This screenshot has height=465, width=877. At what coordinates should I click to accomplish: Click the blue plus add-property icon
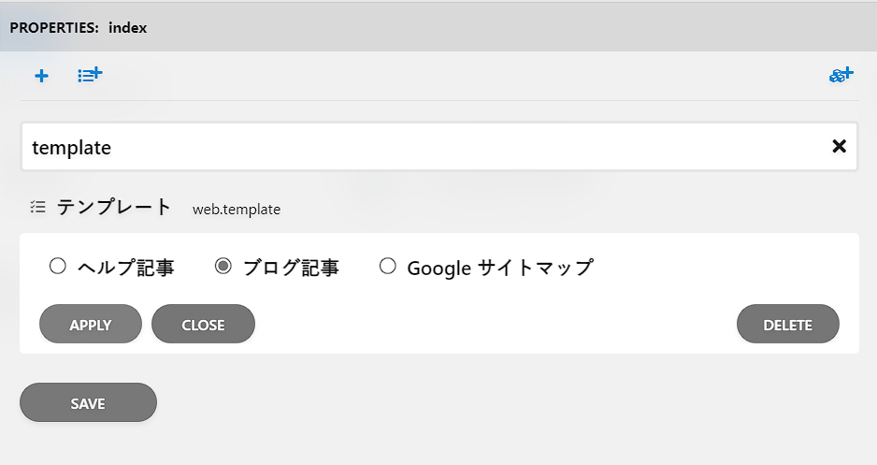click(x=41, y=76)
